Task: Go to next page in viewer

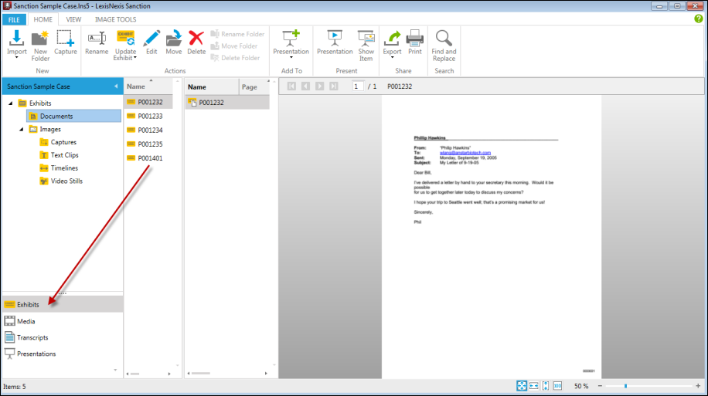Action: (x=320, y=86)
